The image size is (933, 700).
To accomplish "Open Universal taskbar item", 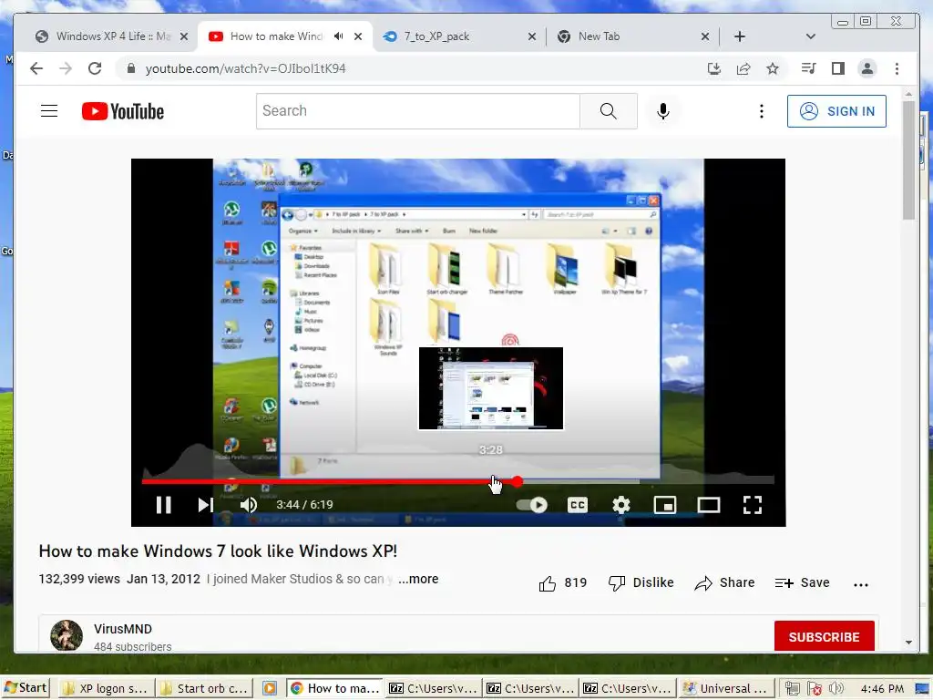I will 725,689.
